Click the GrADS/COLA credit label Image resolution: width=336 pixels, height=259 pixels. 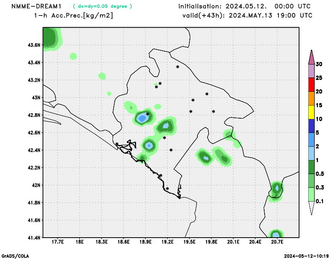[15, 256]
